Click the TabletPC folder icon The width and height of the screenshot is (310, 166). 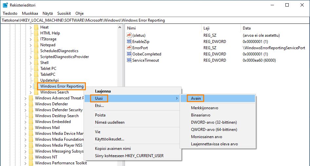[36, 74]
